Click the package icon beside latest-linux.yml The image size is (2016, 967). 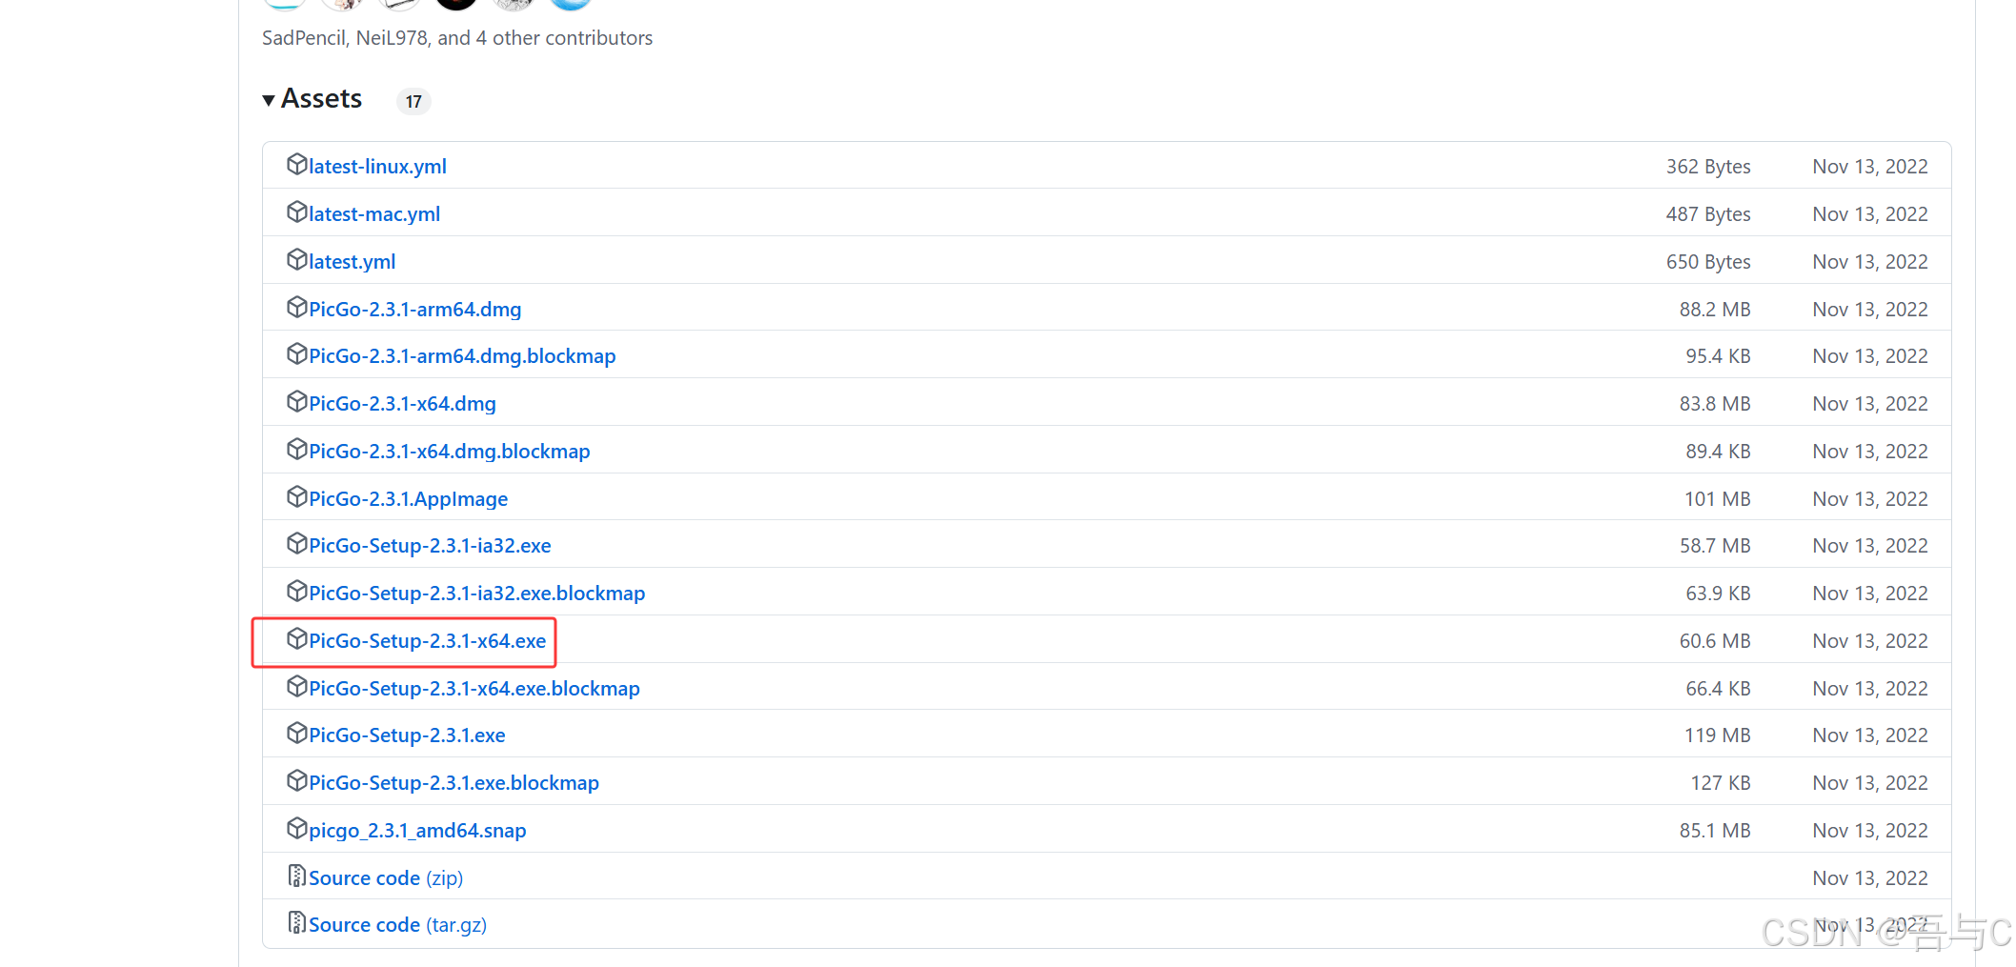(296, 165)
